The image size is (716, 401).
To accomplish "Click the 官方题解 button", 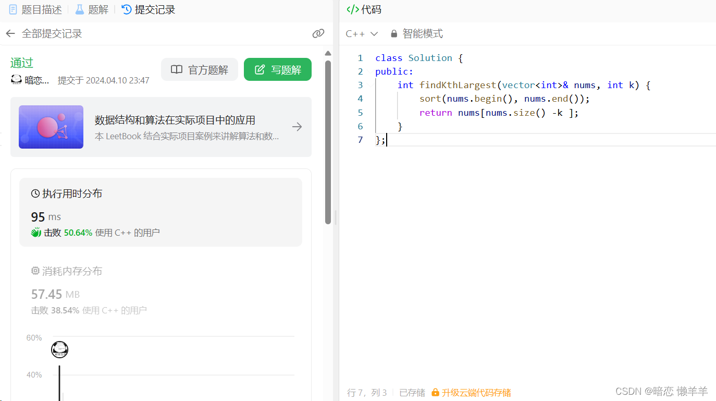I will pos(200,69).
